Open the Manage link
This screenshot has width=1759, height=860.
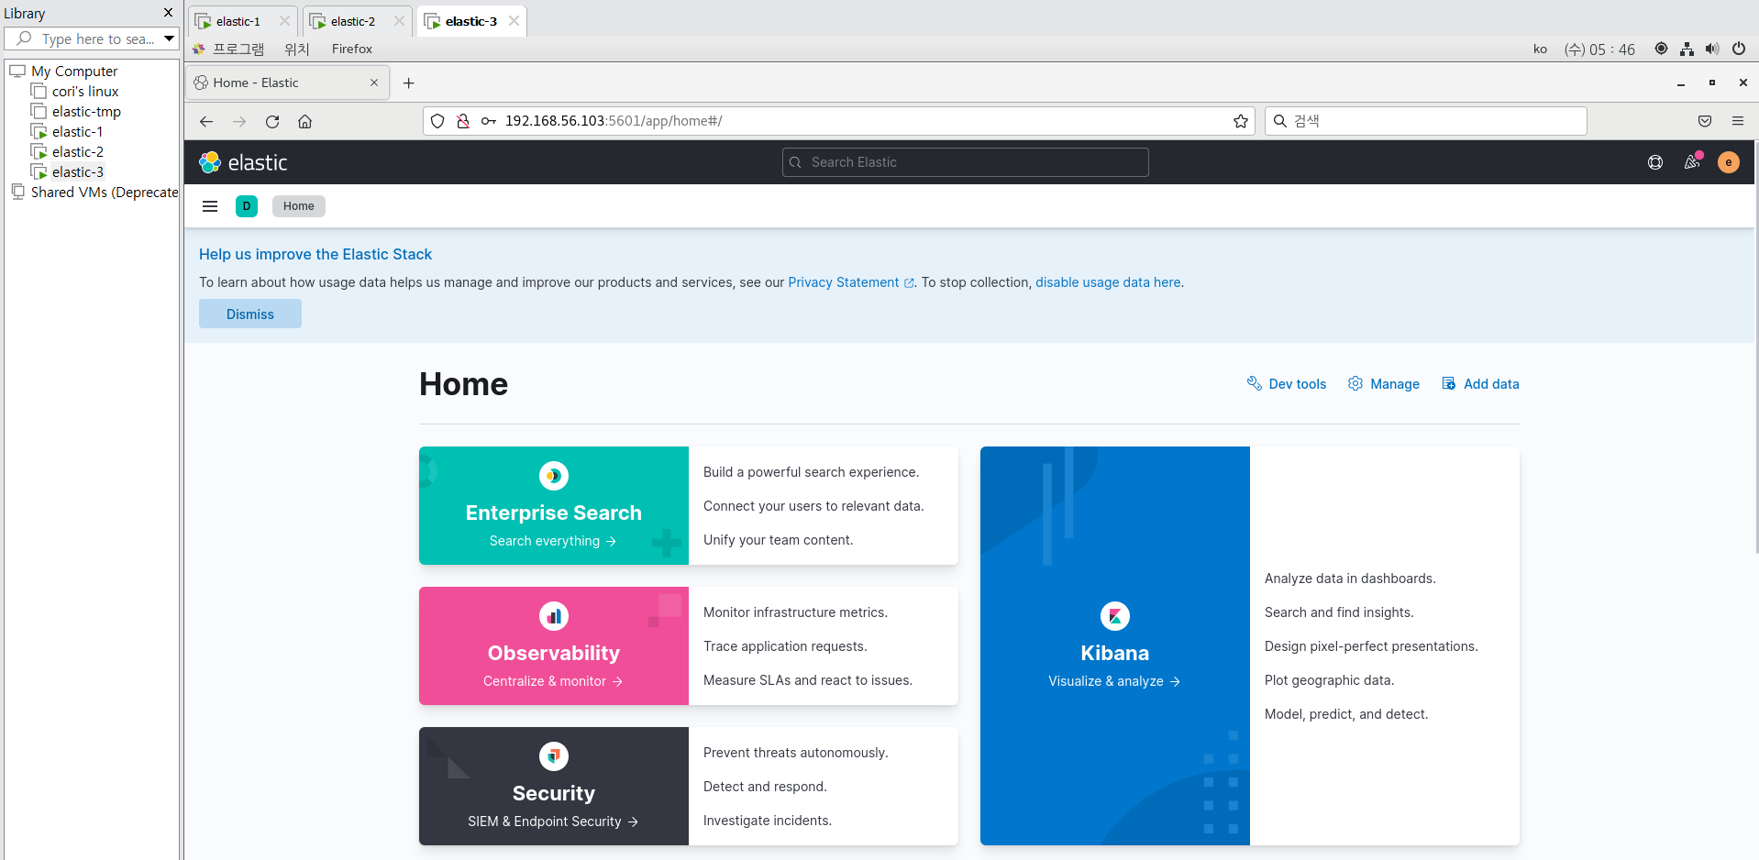point(1384,384)
